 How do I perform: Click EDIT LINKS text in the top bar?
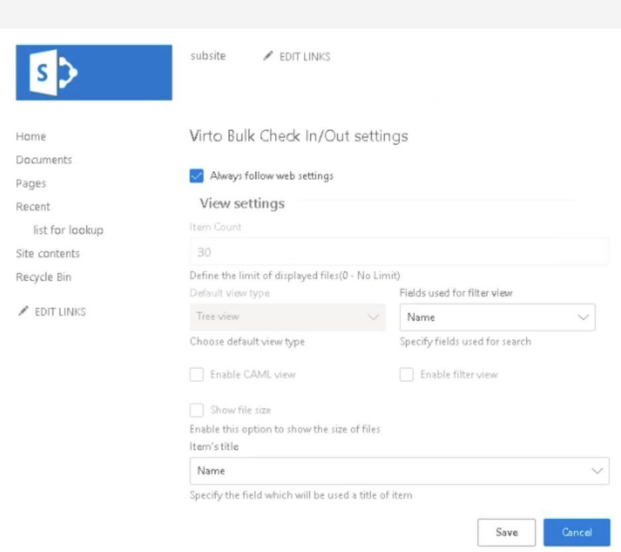pyautogui.click(x=305, y=56)
